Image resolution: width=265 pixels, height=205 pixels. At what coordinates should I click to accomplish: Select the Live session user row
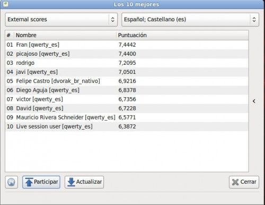point(127,126)
